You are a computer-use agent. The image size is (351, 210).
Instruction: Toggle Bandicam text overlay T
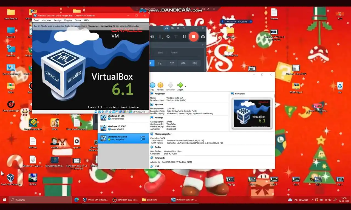coord(176,37)
